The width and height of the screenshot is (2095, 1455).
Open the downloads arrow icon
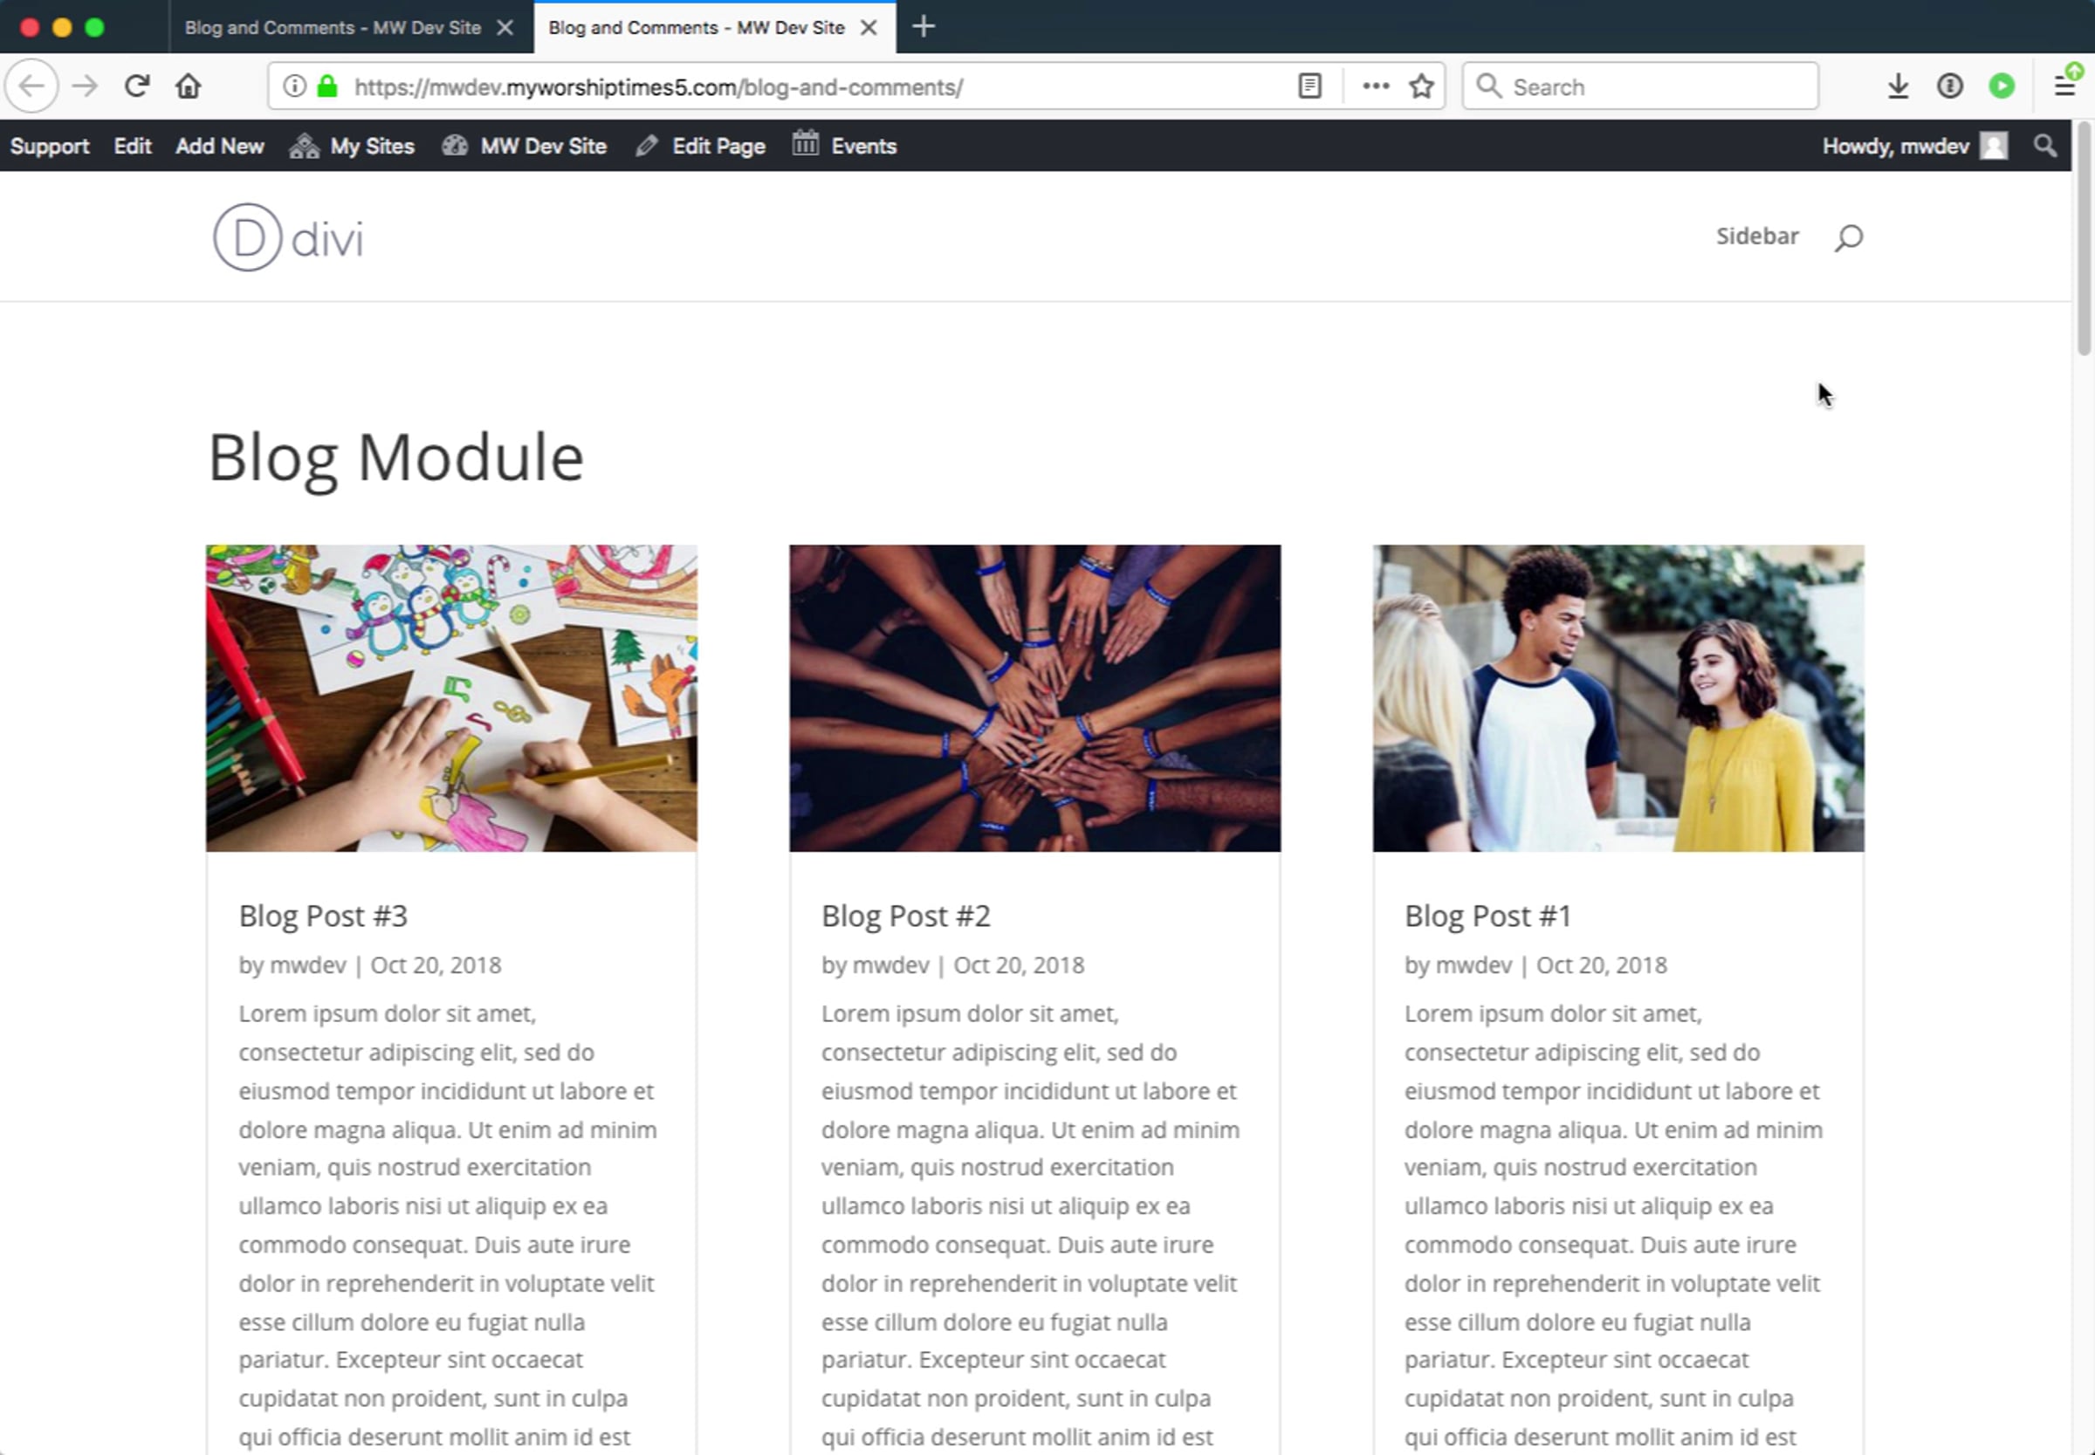pyautogui.click(x=1898, y=86)
